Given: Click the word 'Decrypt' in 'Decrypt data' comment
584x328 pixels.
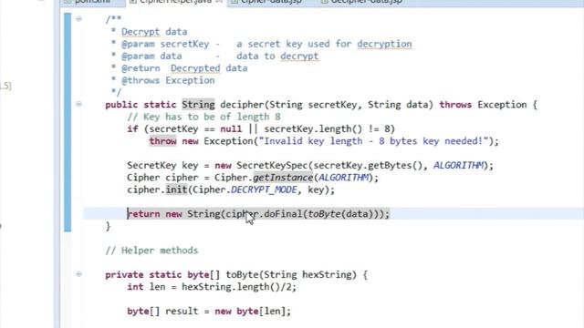Looking at the screenshot, I should (x=141, y=32).
